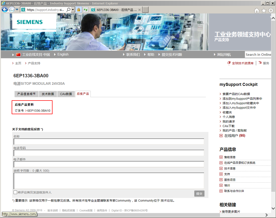Image resolution: width=276 pixels, height=218 pixels.
Task: Open 隐私权政策 footer link
Action: coord(68,210)
